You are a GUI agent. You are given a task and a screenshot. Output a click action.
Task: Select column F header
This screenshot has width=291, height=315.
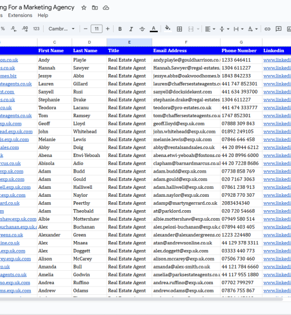pyautogui.click(x=186, y=42)
